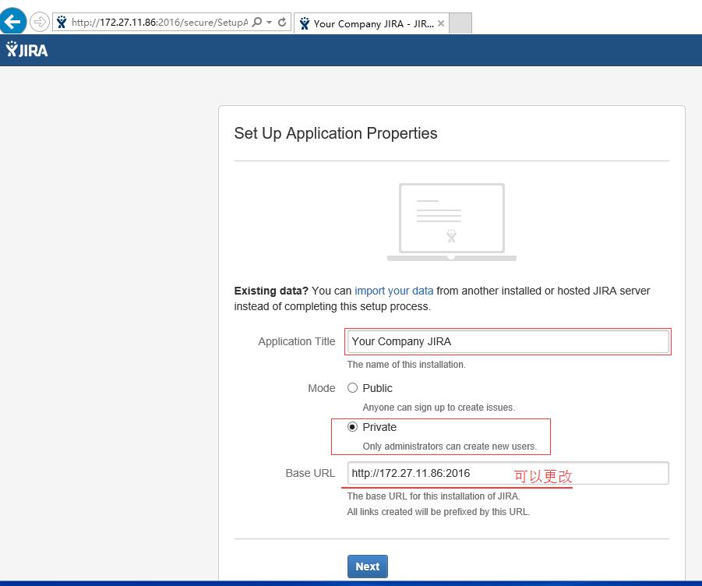The image size is (702, 586).
Task: Click the refresh page icon
Action: point(282,22)
